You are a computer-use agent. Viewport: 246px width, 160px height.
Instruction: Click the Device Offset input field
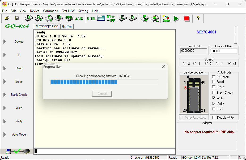pyautogui.click(x=224, y=51)
